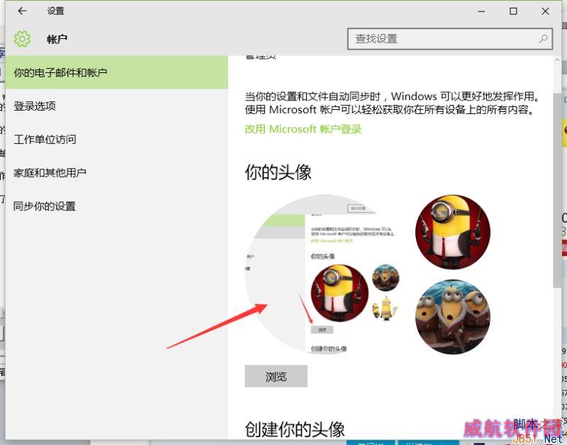This screenshot has width=567, height=445.
Task: Click the vertical scrollbar thumb
Action: pos(557,190)
